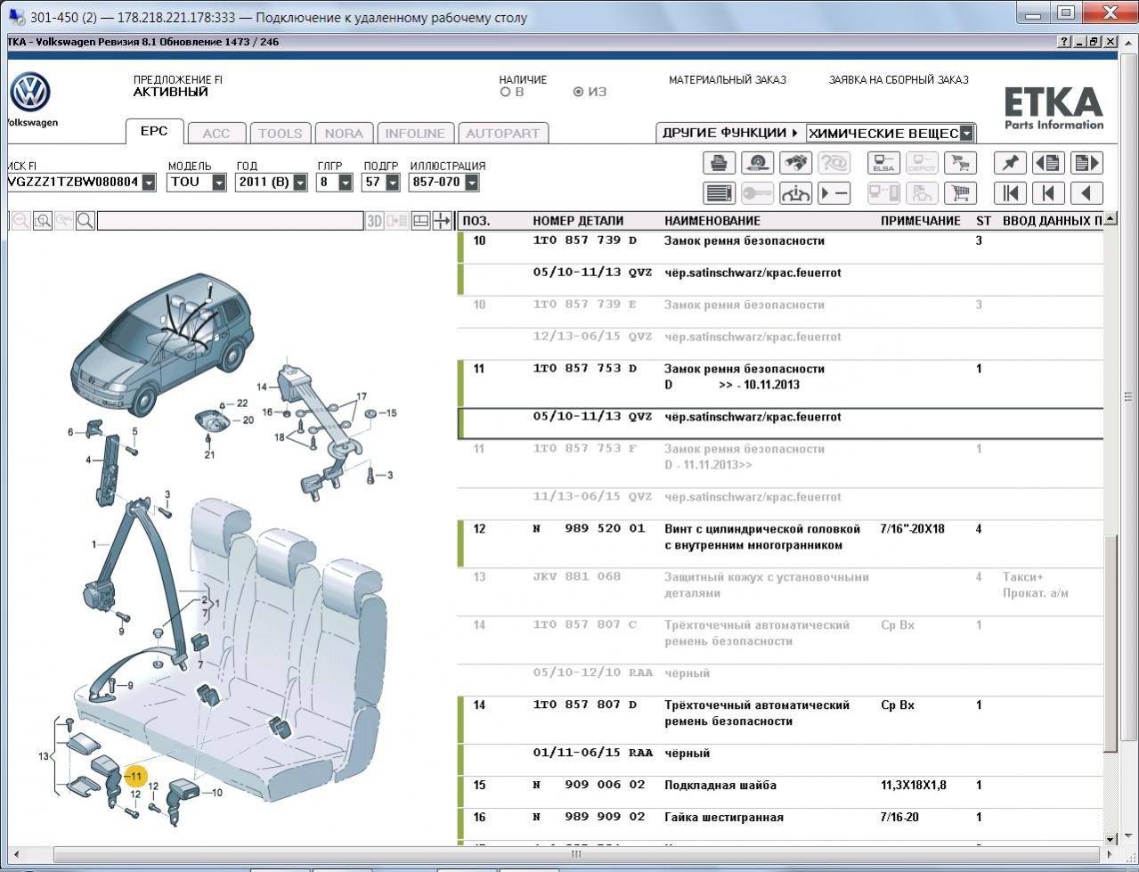This screenshot has width=1139, height=872.
Task: Click the НОМЕР ДЕТАЛИ column header
Action: click(x=578, y=221)
